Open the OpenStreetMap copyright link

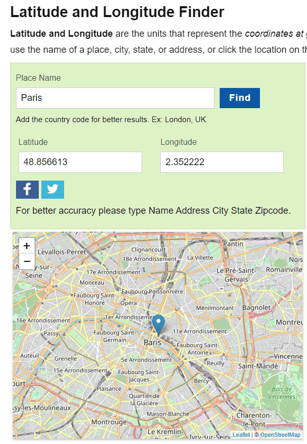pyautogui.click(x=280, y=435)
